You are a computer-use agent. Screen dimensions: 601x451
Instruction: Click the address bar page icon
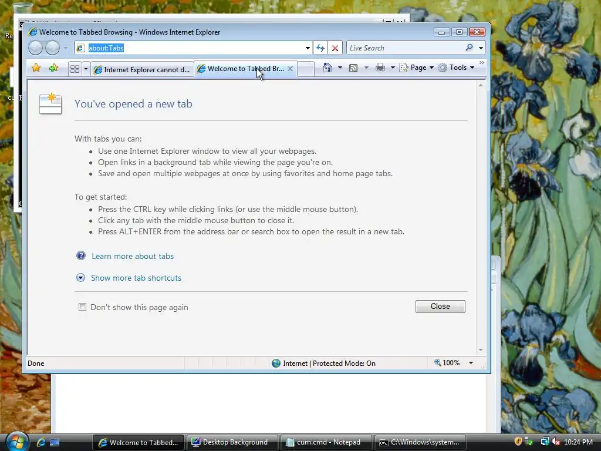[x=80, y=48]
